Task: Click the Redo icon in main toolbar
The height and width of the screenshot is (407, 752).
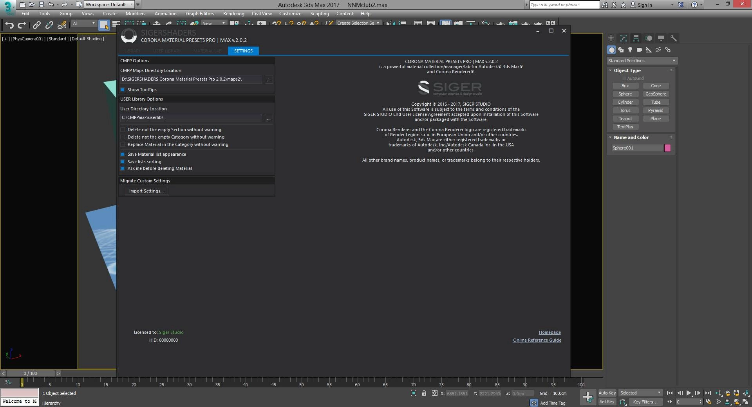Action: 22,25
